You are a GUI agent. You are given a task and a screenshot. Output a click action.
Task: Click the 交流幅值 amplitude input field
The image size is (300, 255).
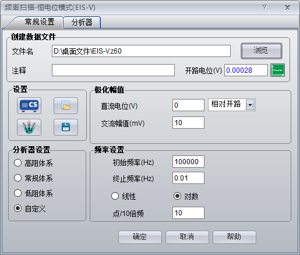click(188, 122)
